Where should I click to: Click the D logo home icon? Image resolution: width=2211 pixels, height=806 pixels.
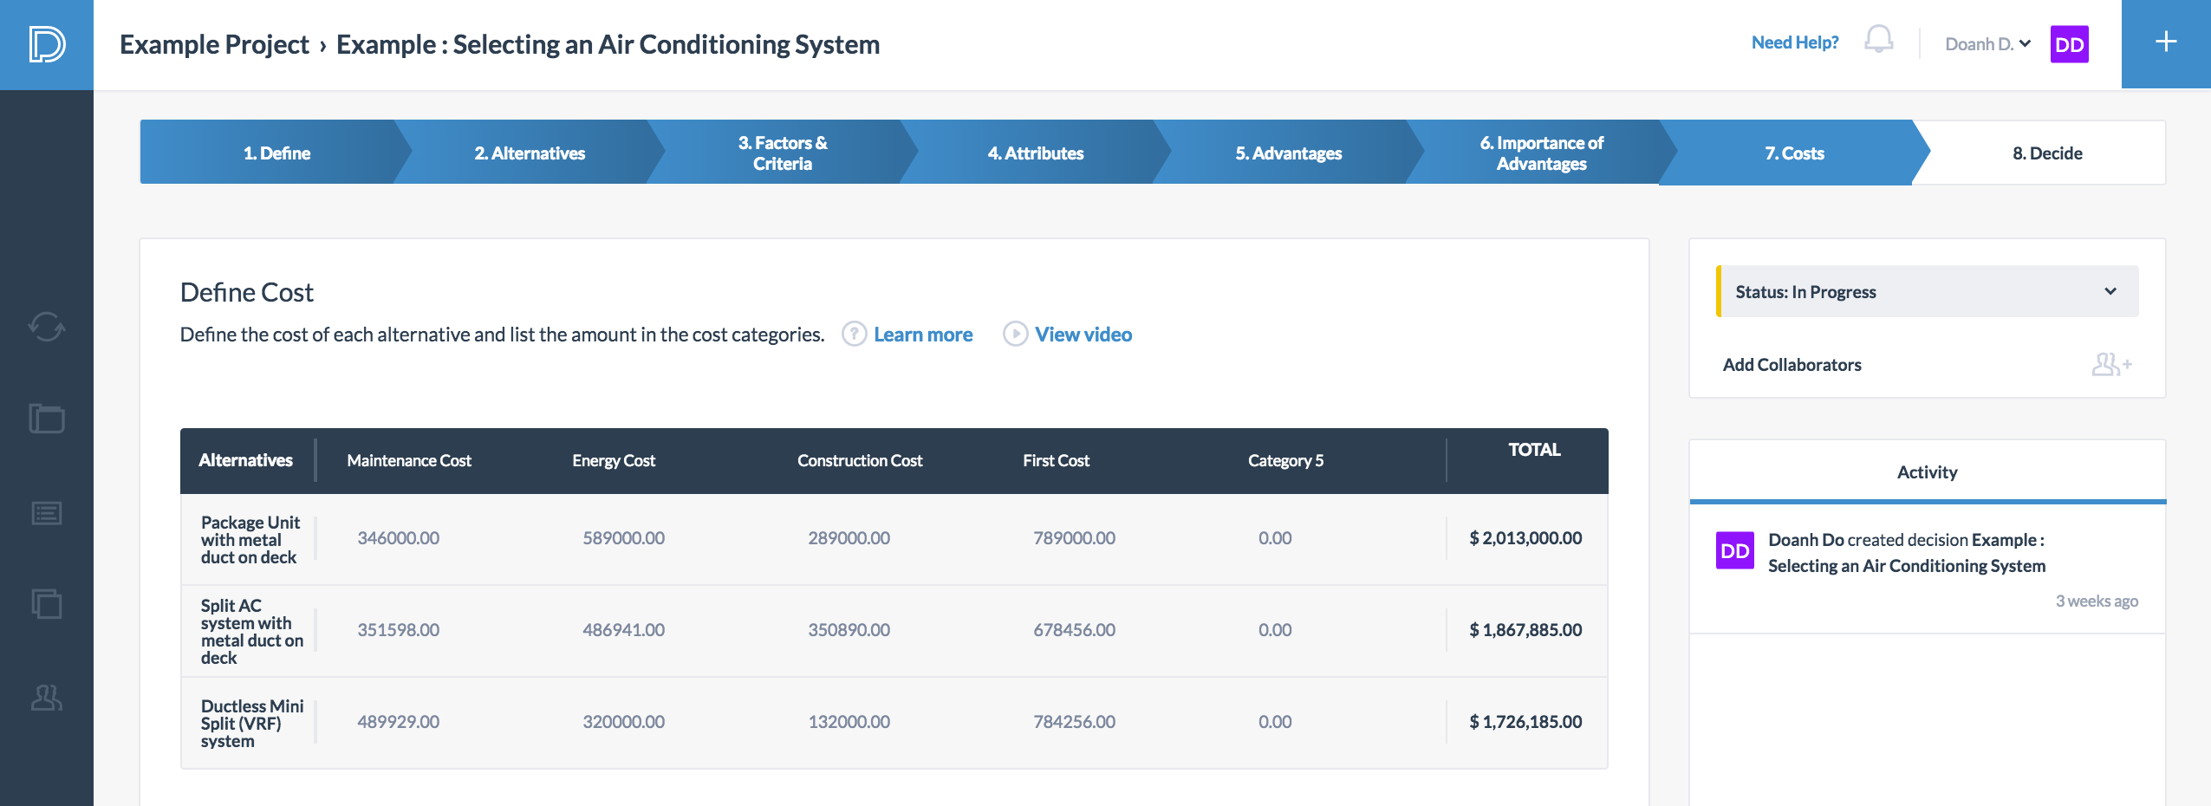click(x=47, y=44)
